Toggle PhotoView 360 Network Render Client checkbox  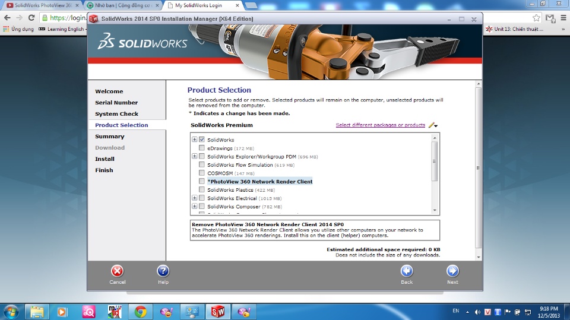coord(202,181)
